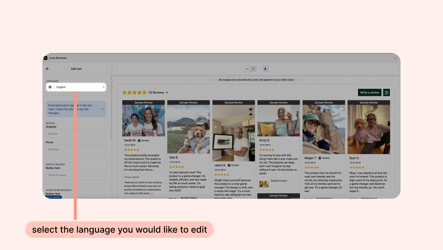Image resolution: width=443 pixels, height=250 pixels.
Task: Click reviewer name Ryan S.
Action: [355, 158]
